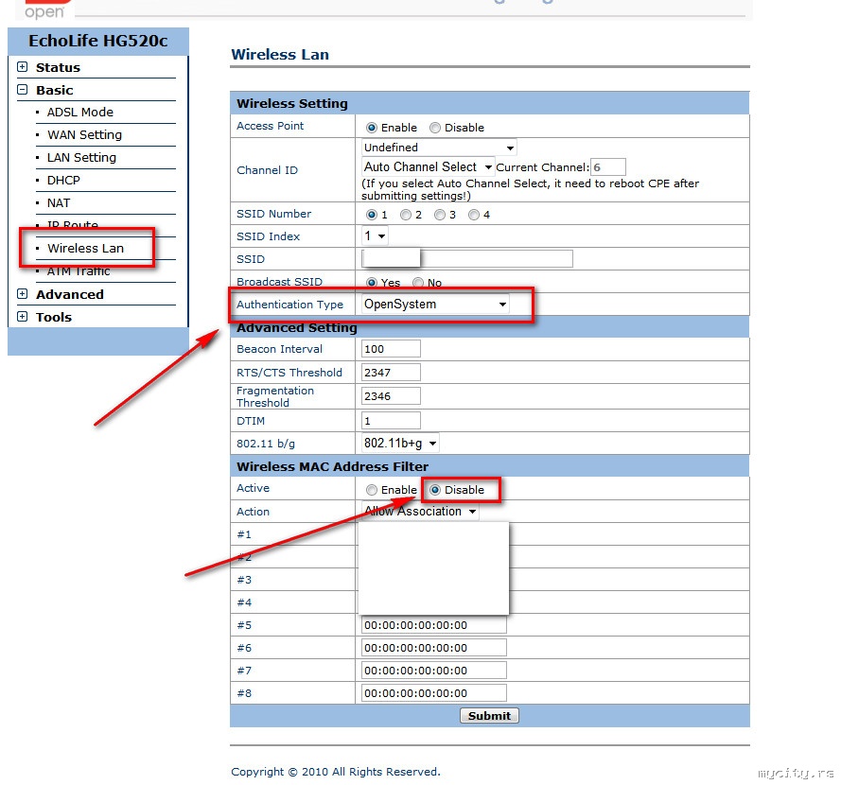Collapse the Basic menu minus icon
The height and width of the screenshot is (785, 841).
coord(22,90)
